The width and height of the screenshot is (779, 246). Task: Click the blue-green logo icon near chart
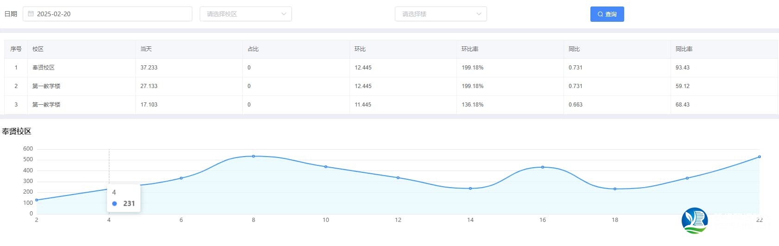tap(694, 221)
